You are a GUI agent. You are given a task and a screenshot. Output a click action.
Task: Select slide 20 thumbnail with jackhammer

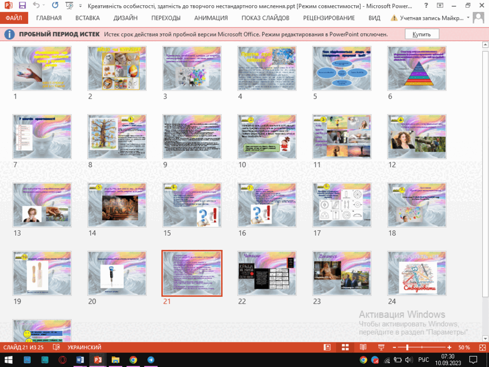tap(117, 273)
